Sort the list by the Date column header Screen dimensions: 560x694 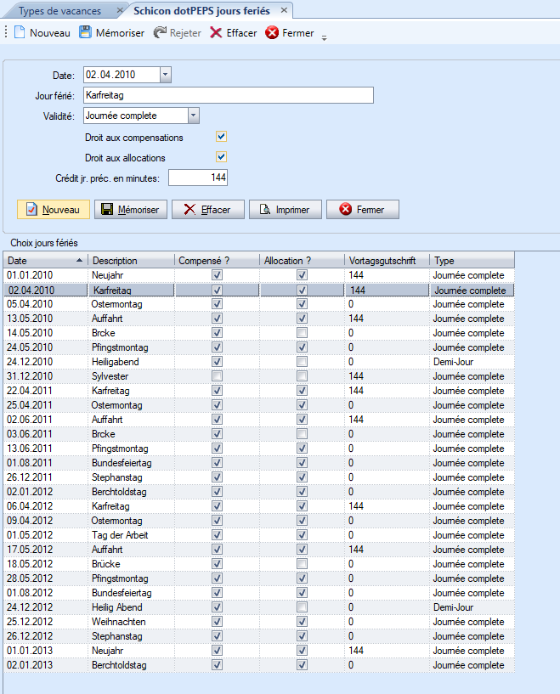point(42,261)
